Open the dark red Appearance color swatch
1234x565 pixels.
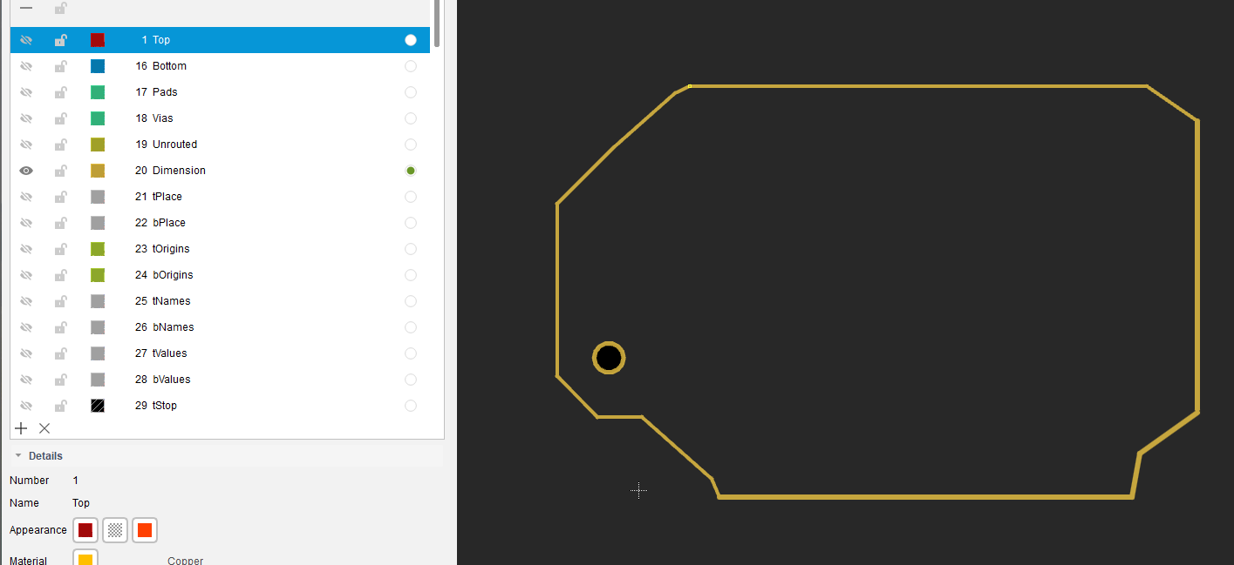(x=85, y=530)
